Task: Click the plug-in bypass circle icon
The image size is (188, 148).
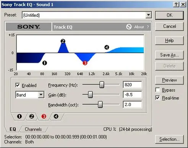Action: tap(129, 27)
